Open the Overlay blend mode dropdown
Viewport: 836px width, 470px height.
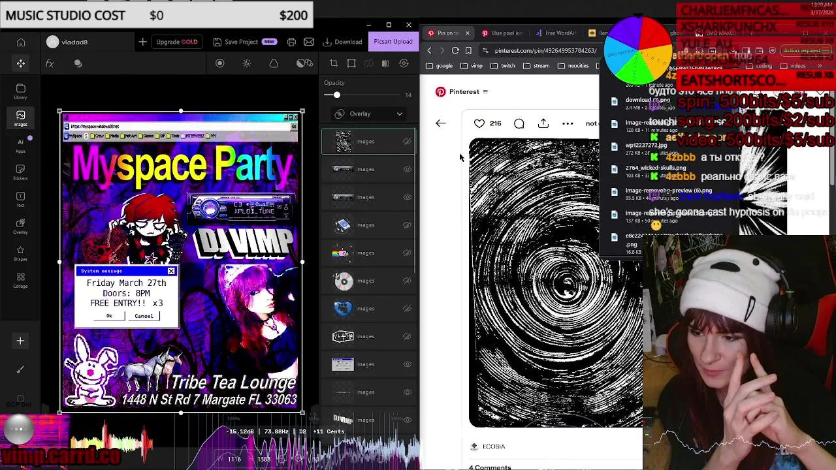click(369, 114)
